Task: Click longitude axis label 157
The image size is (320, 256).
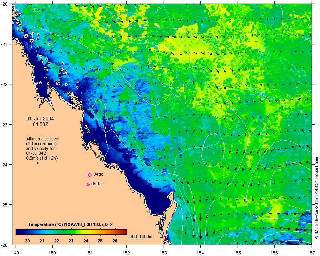Action: click(312, 253)
